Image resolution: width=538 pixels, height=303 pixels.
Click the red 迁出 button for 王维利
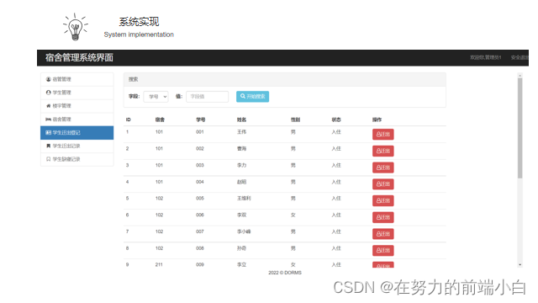383,200
